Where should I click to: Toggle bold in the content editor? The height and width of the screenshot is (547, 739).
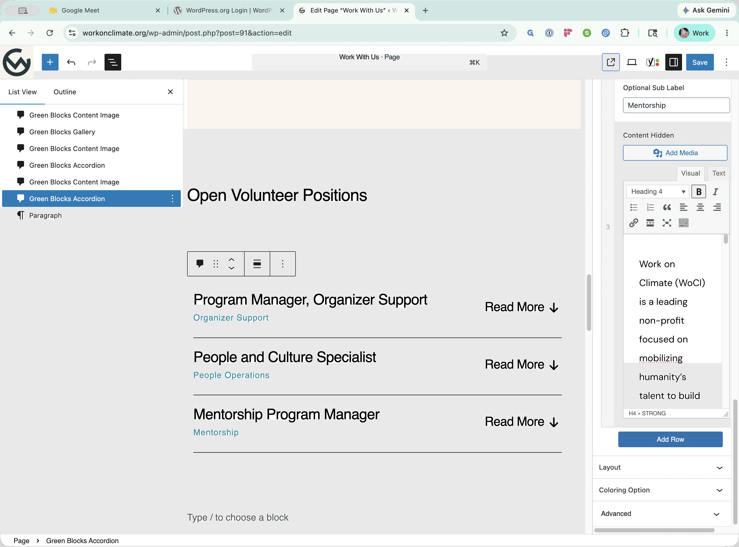[698, 191]
